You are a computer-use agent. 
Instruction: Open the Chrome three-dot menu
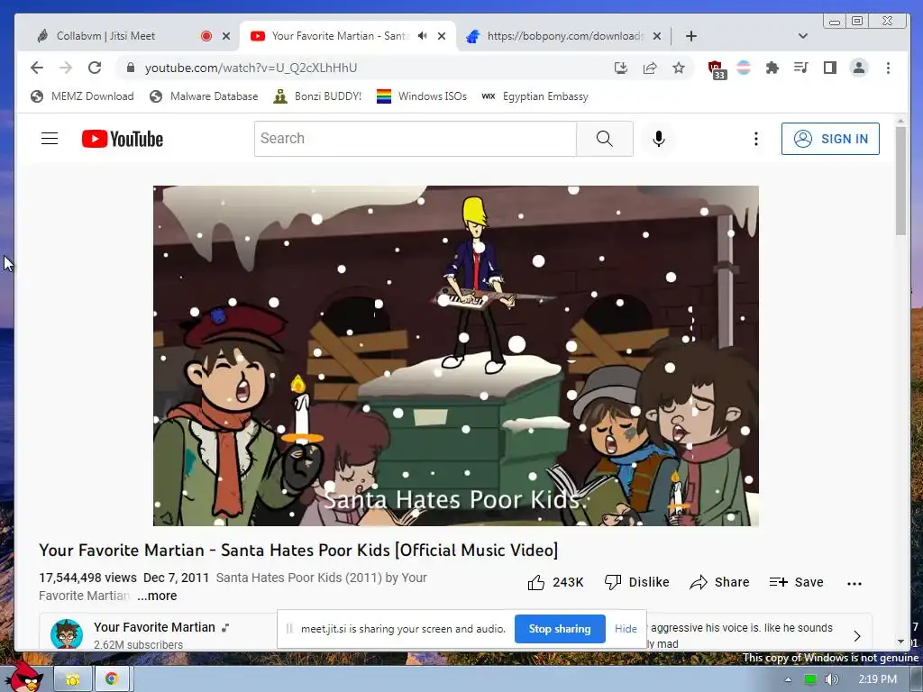pyautogui.click(x=888, y=68)
